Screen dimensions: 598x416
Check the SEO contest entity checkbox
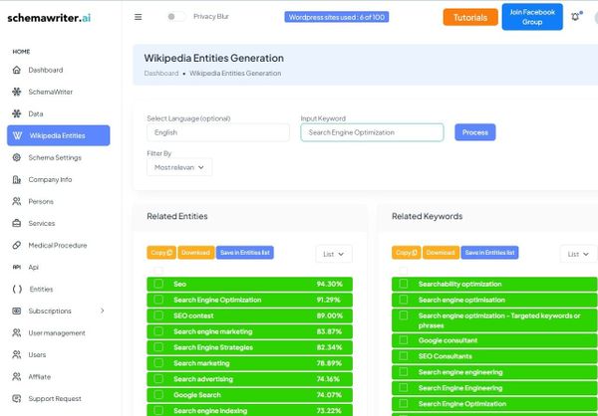tap(158, 315)
